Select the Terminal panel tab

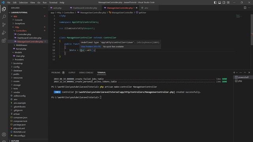pos(102,73)
